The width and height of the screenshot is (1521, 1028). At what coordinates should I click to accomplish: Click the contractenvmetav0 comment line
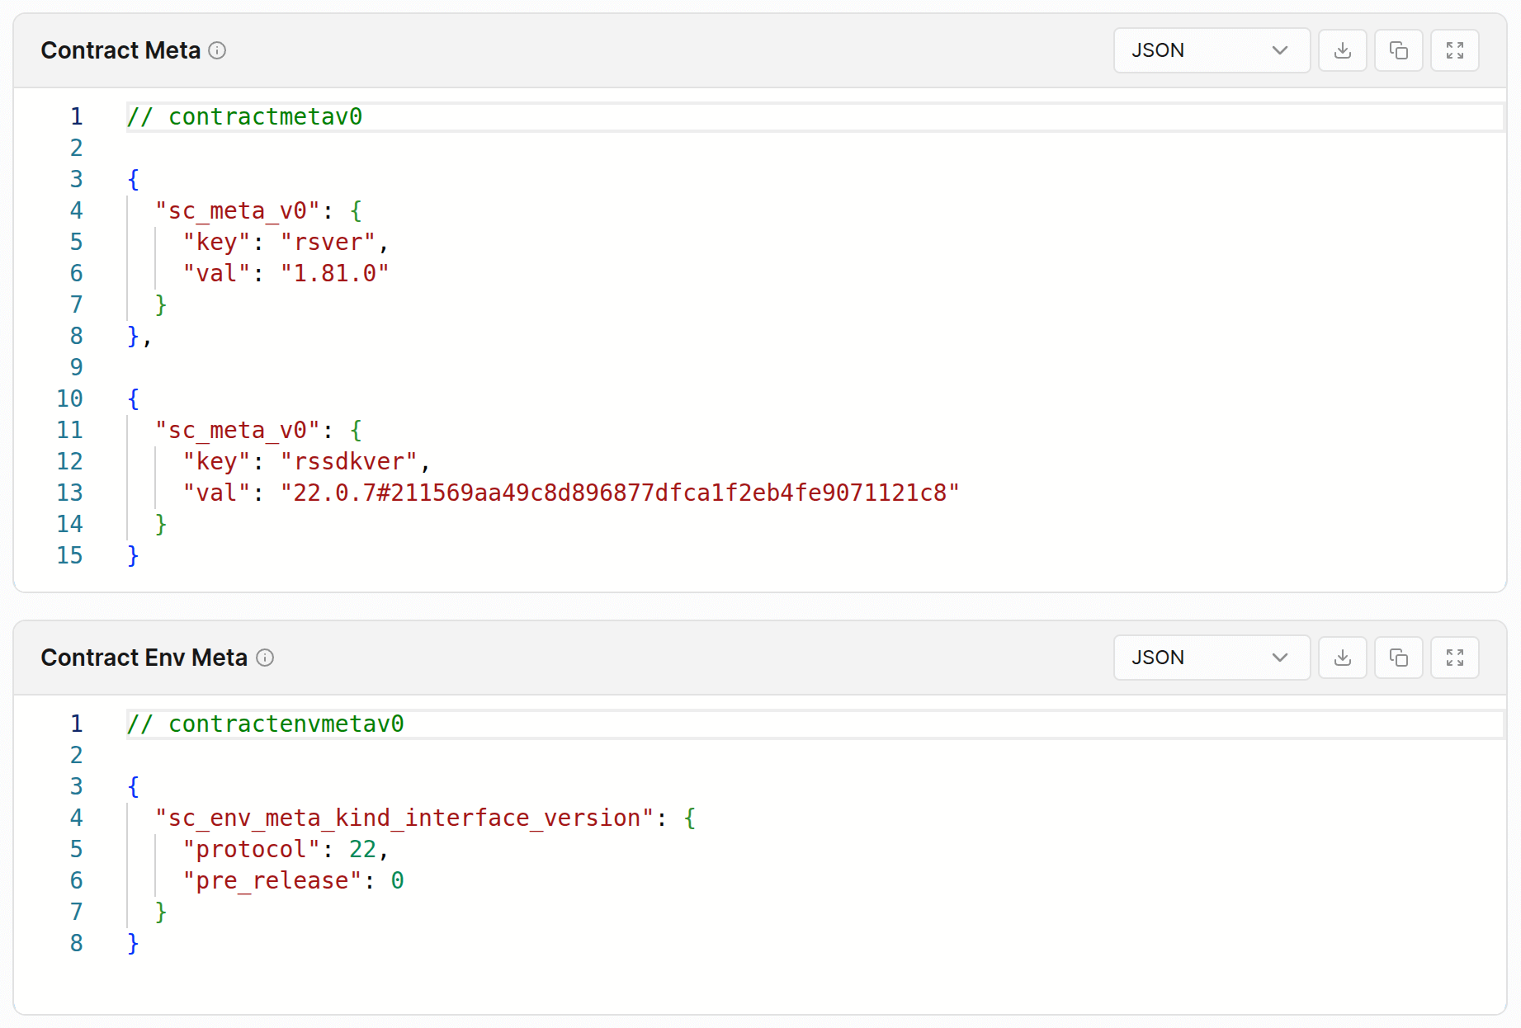click(x=266, y=724)
